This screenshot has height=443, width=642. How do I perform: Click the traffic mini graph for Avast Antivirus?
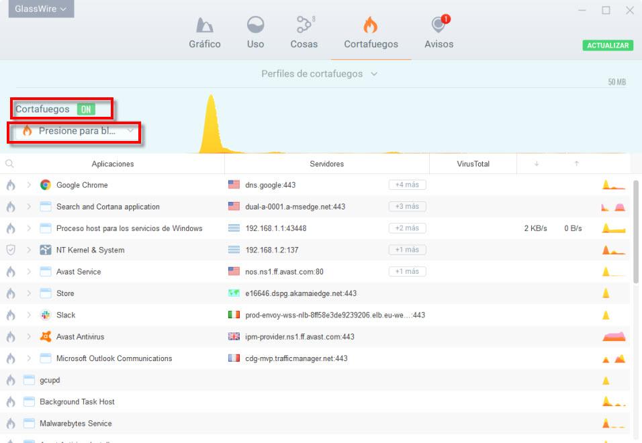[614, 336]
